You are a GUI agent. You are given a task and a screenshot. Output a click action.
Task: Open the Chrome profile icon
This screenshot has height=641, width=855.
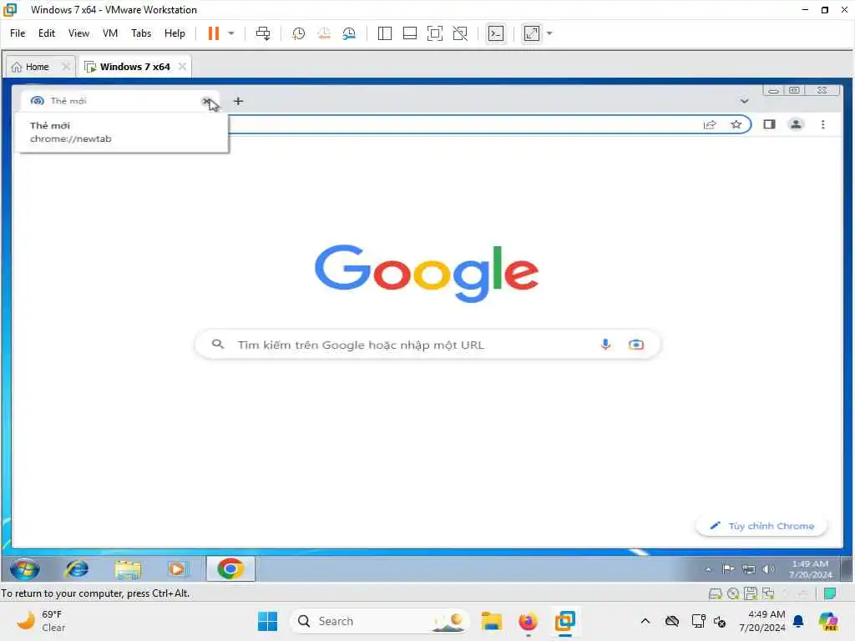(x=796, y=125)
